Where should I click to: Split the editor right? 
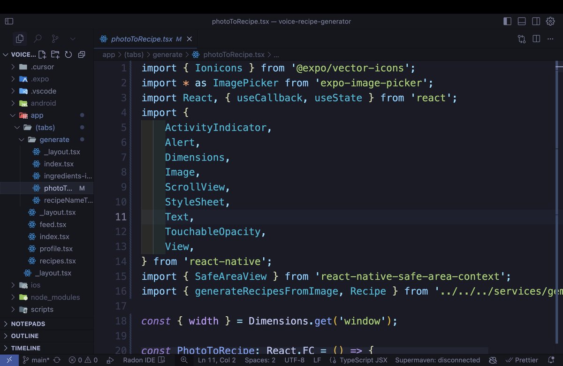pos(537,39)
